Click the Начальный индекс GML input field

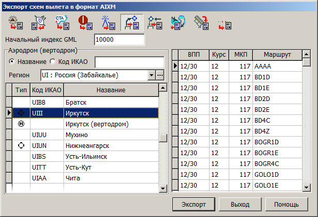[119, 40]
